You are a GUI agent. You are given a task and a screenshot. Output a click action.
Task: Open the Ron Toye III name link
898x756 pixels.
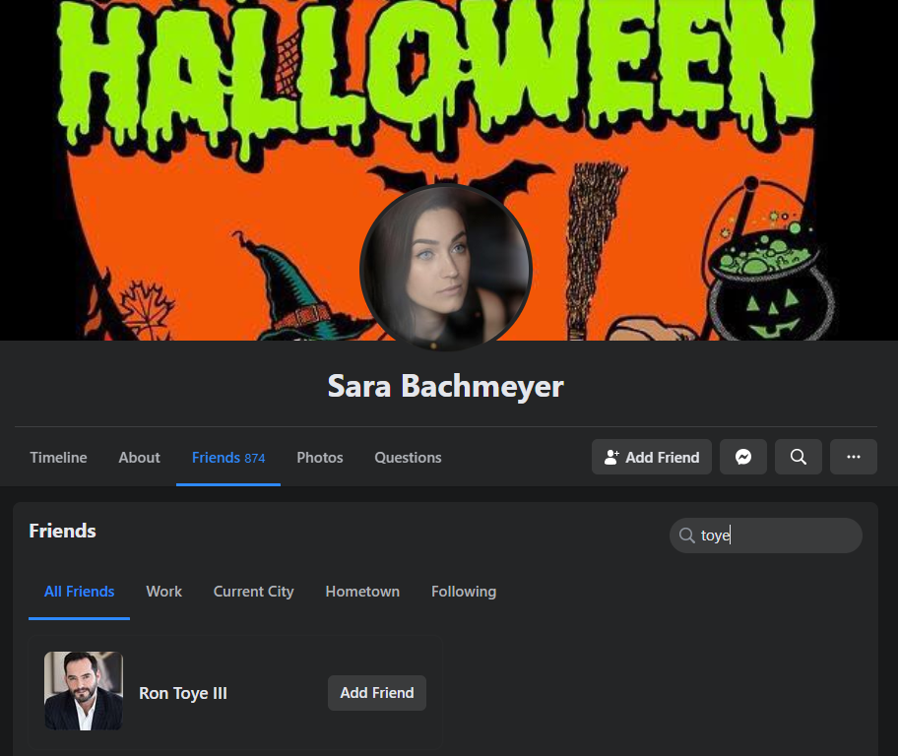(183, 693)
